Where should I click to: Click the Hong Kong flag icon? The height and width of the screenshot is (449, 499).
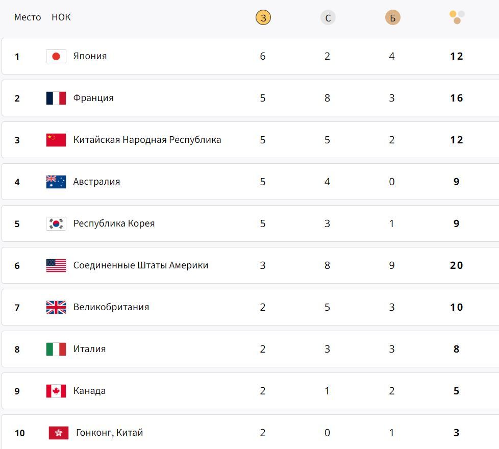(58, 432)
